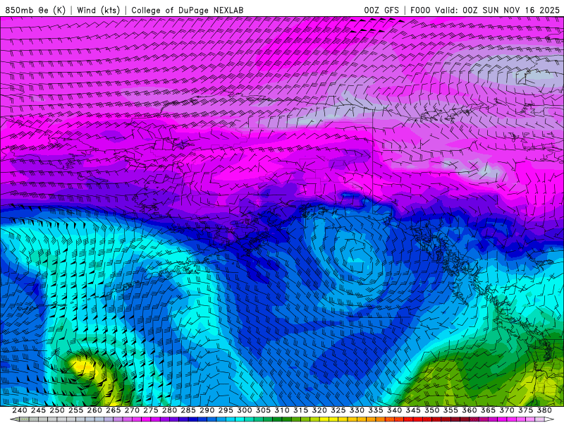Screen dimensions: 564x423
Task: Click the 350 colorbar label
Action: click(431, 410)
